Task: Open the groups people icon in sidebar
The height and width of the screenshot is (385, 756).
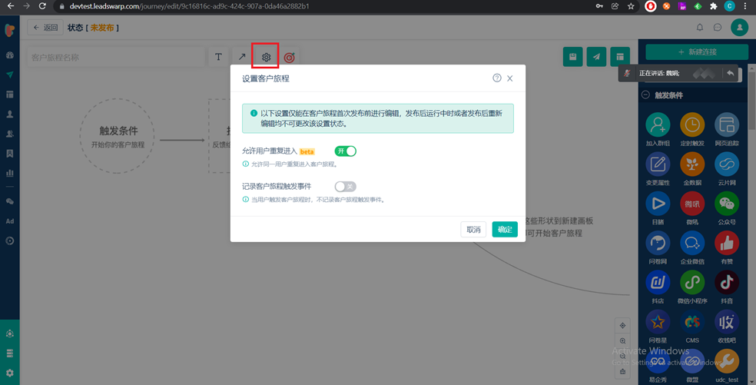Action: click(x=10, y=134)
